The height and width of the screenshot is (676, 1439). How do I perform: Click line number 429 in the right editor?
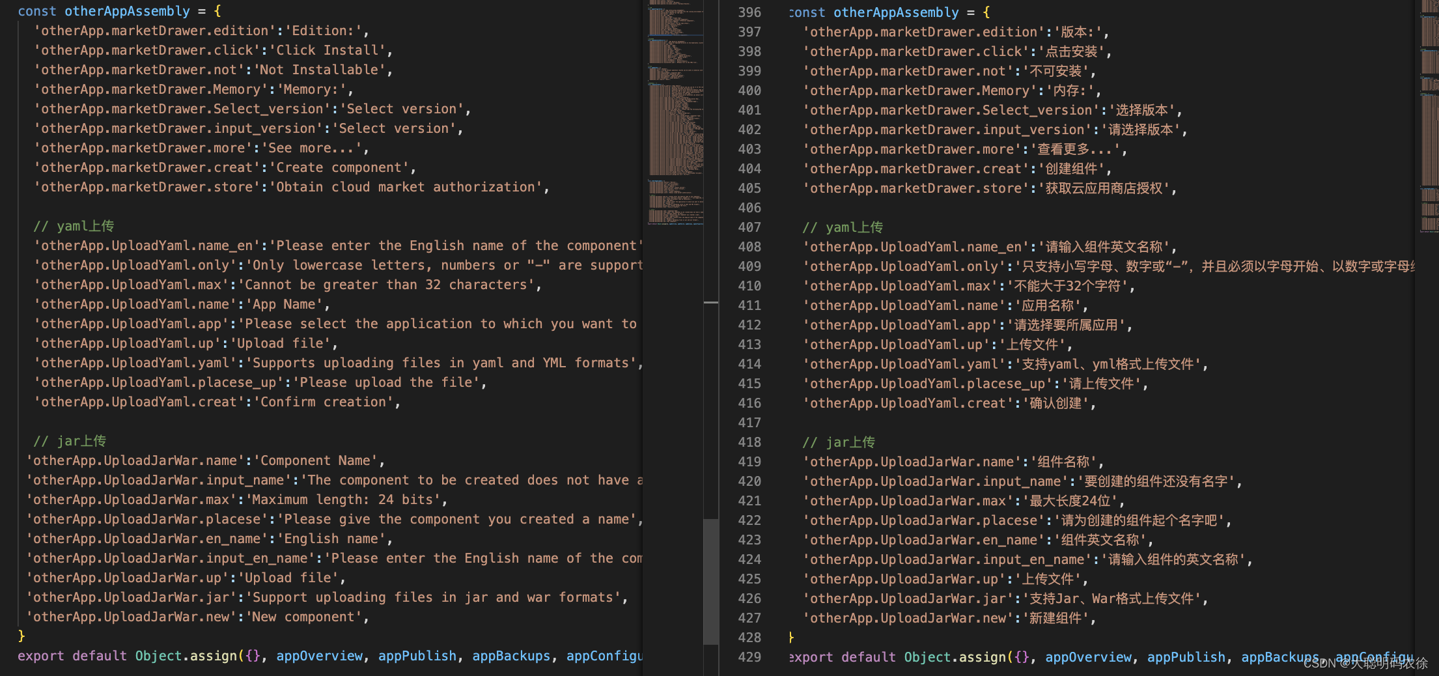(x=749, y=657)
